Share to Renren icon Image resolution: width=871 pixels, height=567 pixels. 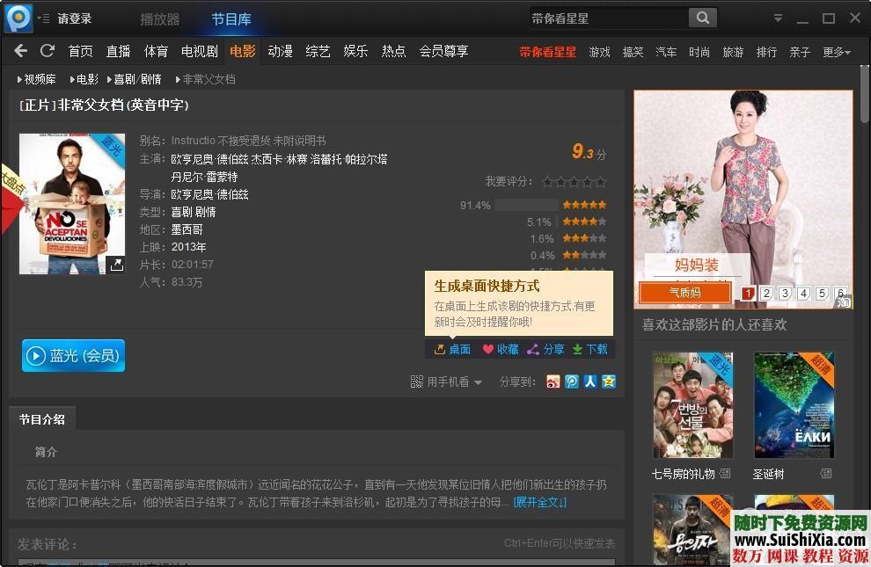pos(590,382)
